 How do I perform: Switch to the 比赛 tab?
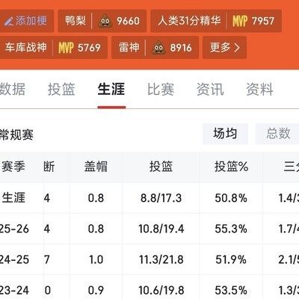coord(161,89)
